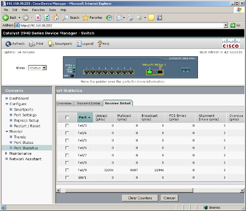This screenshot has width=246, height=211.
Task: Check the Fa0/9 row checkbox
Action: 67,170
